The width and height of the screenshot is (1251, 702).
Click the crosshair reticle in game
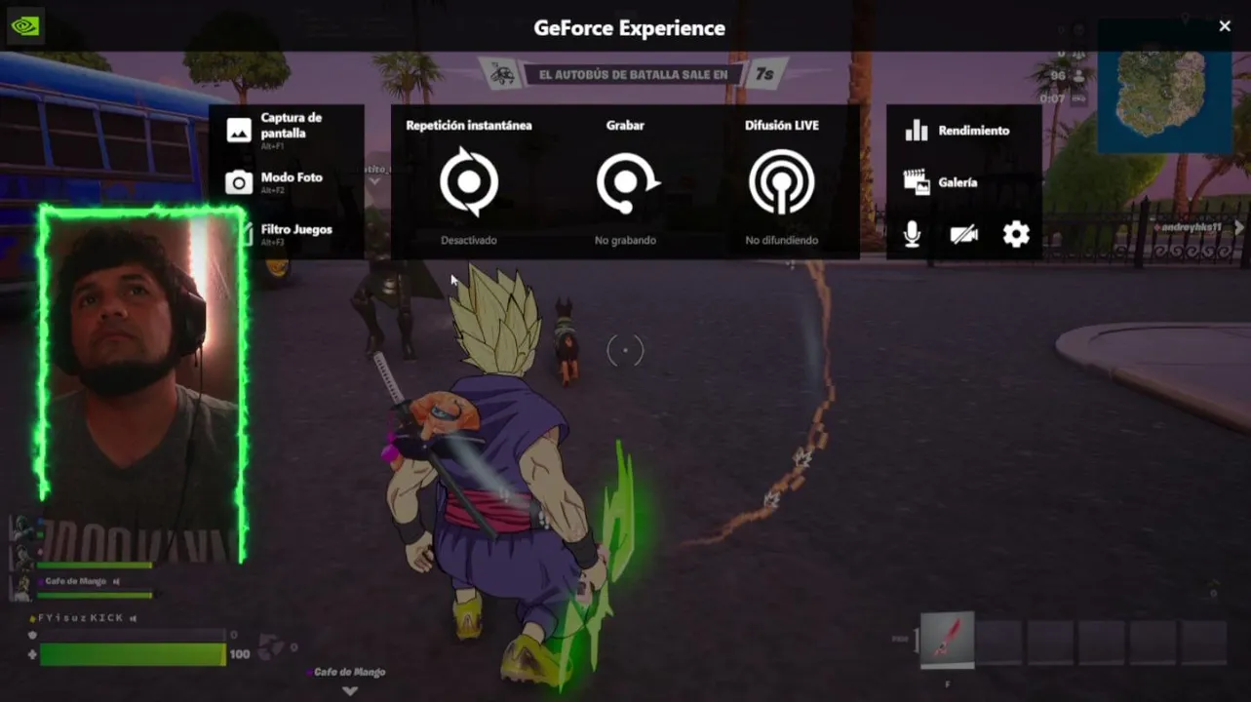(625, 350)
